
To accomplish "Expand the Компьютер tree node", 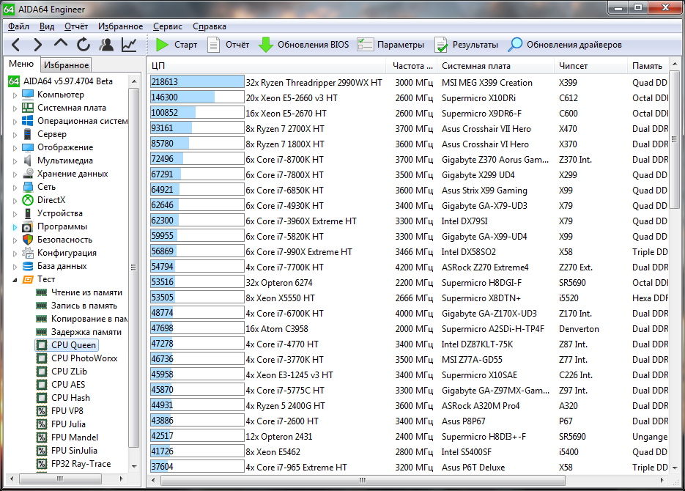I will point(15,95).
